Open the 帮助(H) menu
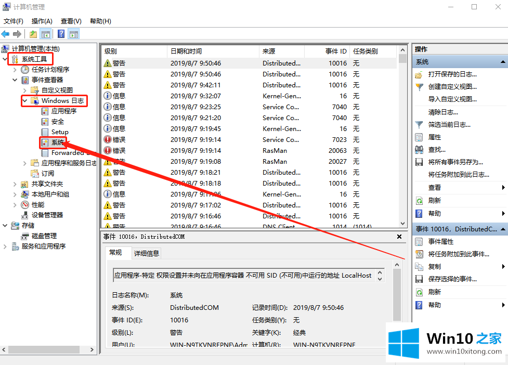The width and height of the screenshot is (508, 365). click(x=100, y=21)
